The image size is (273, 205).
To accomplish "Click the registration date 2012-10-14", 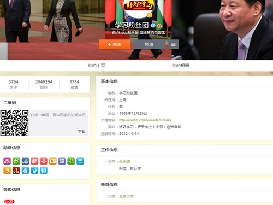I will tap(129, 134).
